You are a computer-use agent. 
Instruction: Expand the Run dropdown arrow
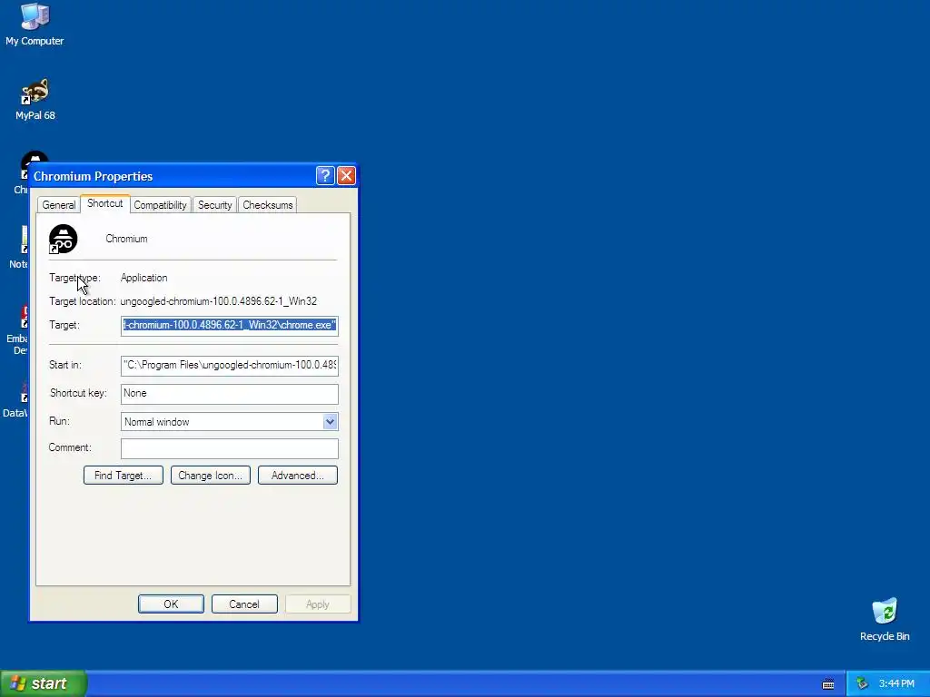(330, 422)
